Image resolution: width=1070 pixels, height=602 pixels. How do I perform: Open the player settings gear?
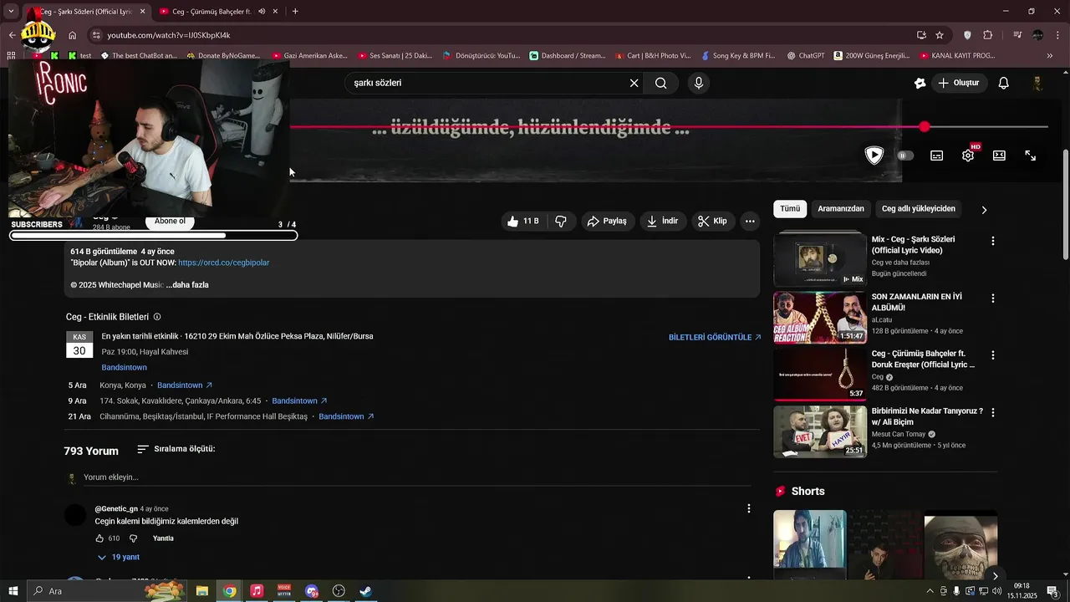click(x=968, y=156)
